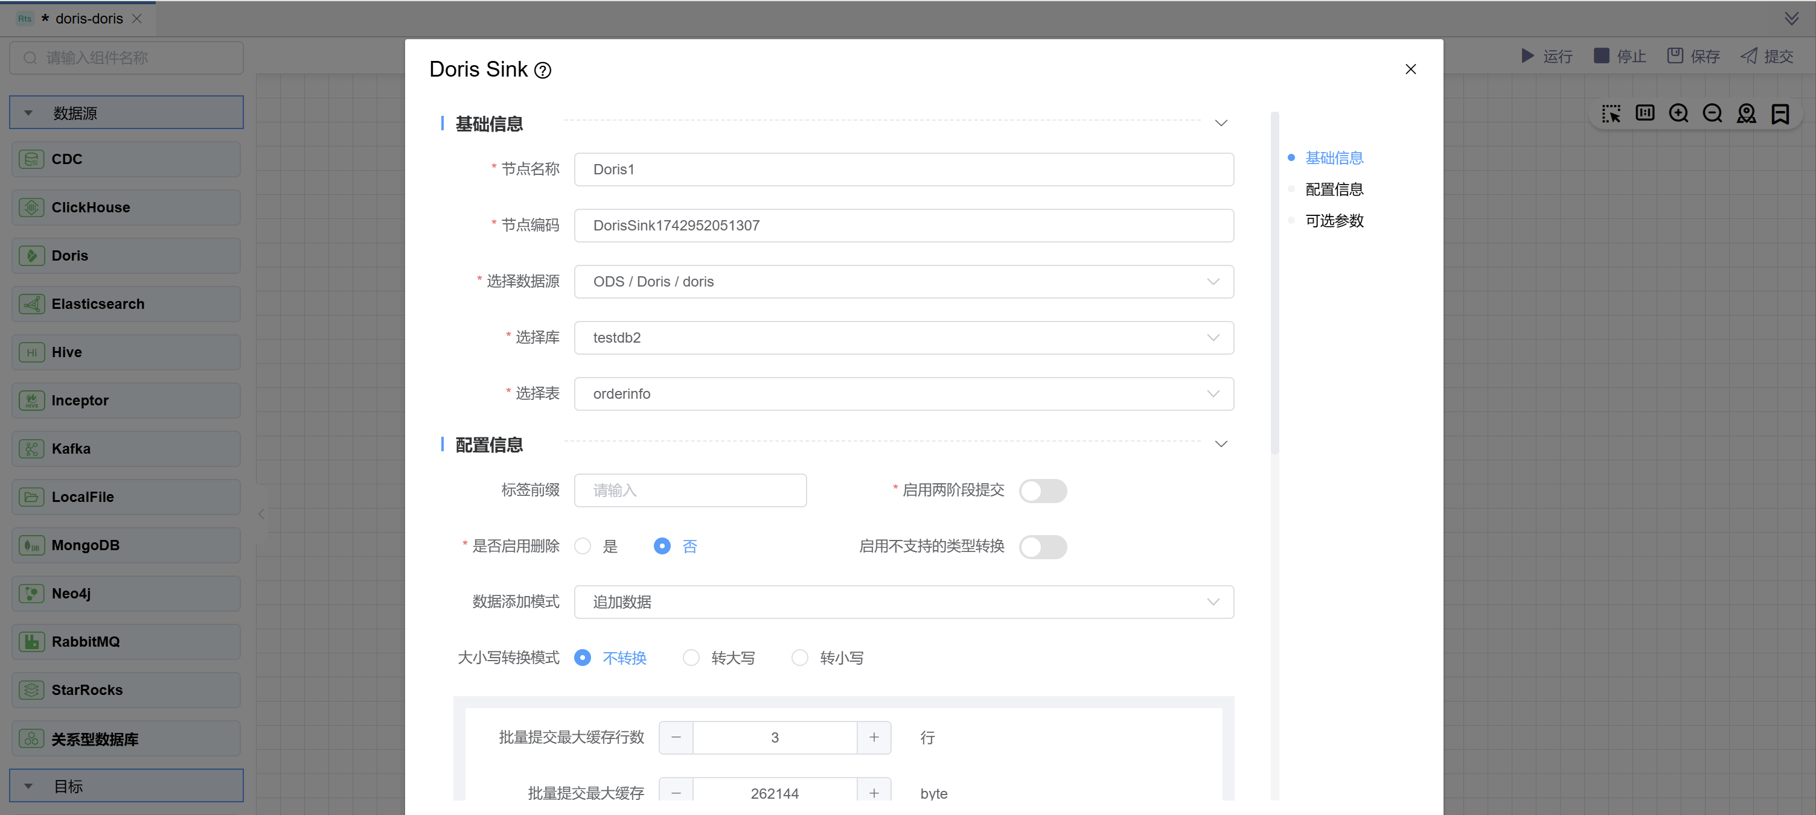
Task: Switch to the doris-doris tab
Action: click(89, 19)
